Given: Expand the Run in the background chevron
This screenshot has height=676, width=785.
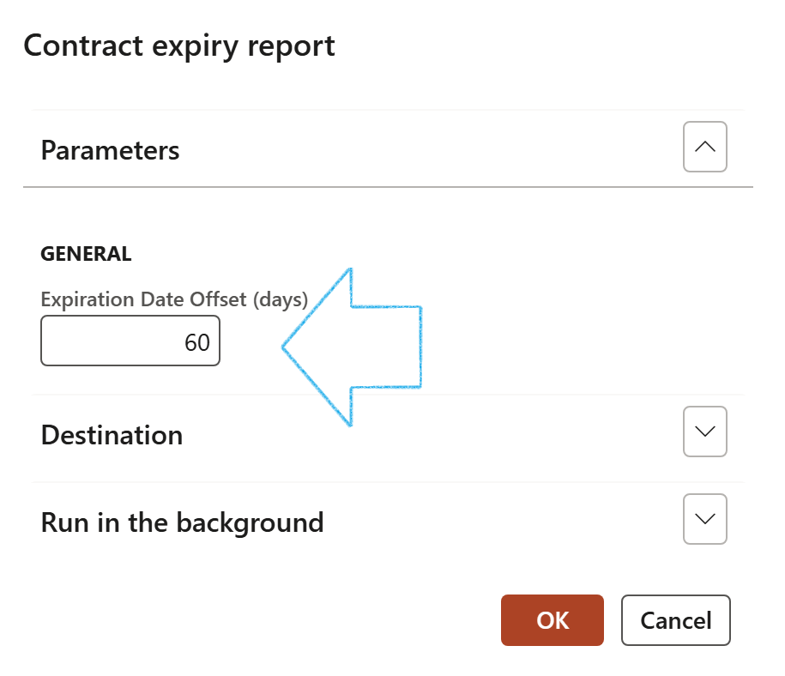Looking at the screenshot, I should tap(704, 519).
